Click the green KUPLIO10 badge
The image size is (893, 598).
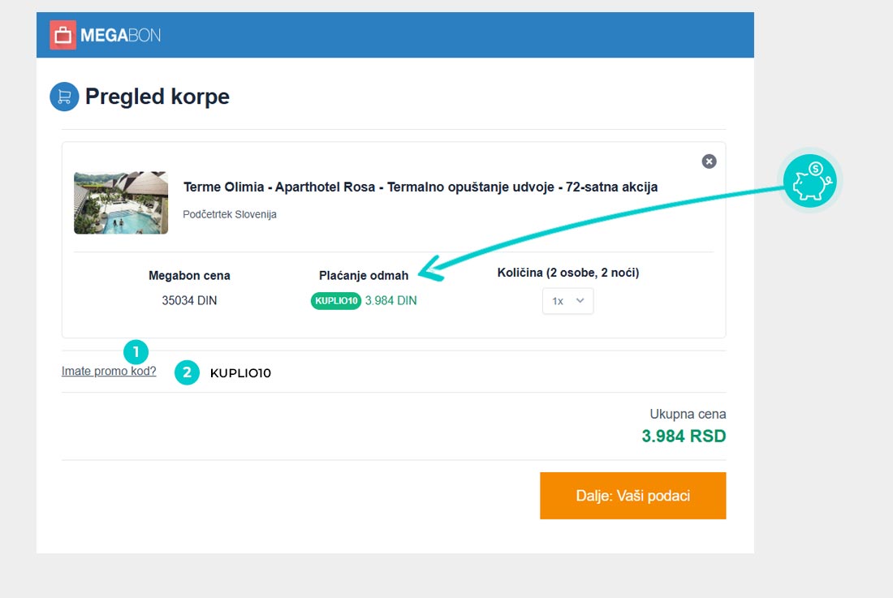coord(335,301)
